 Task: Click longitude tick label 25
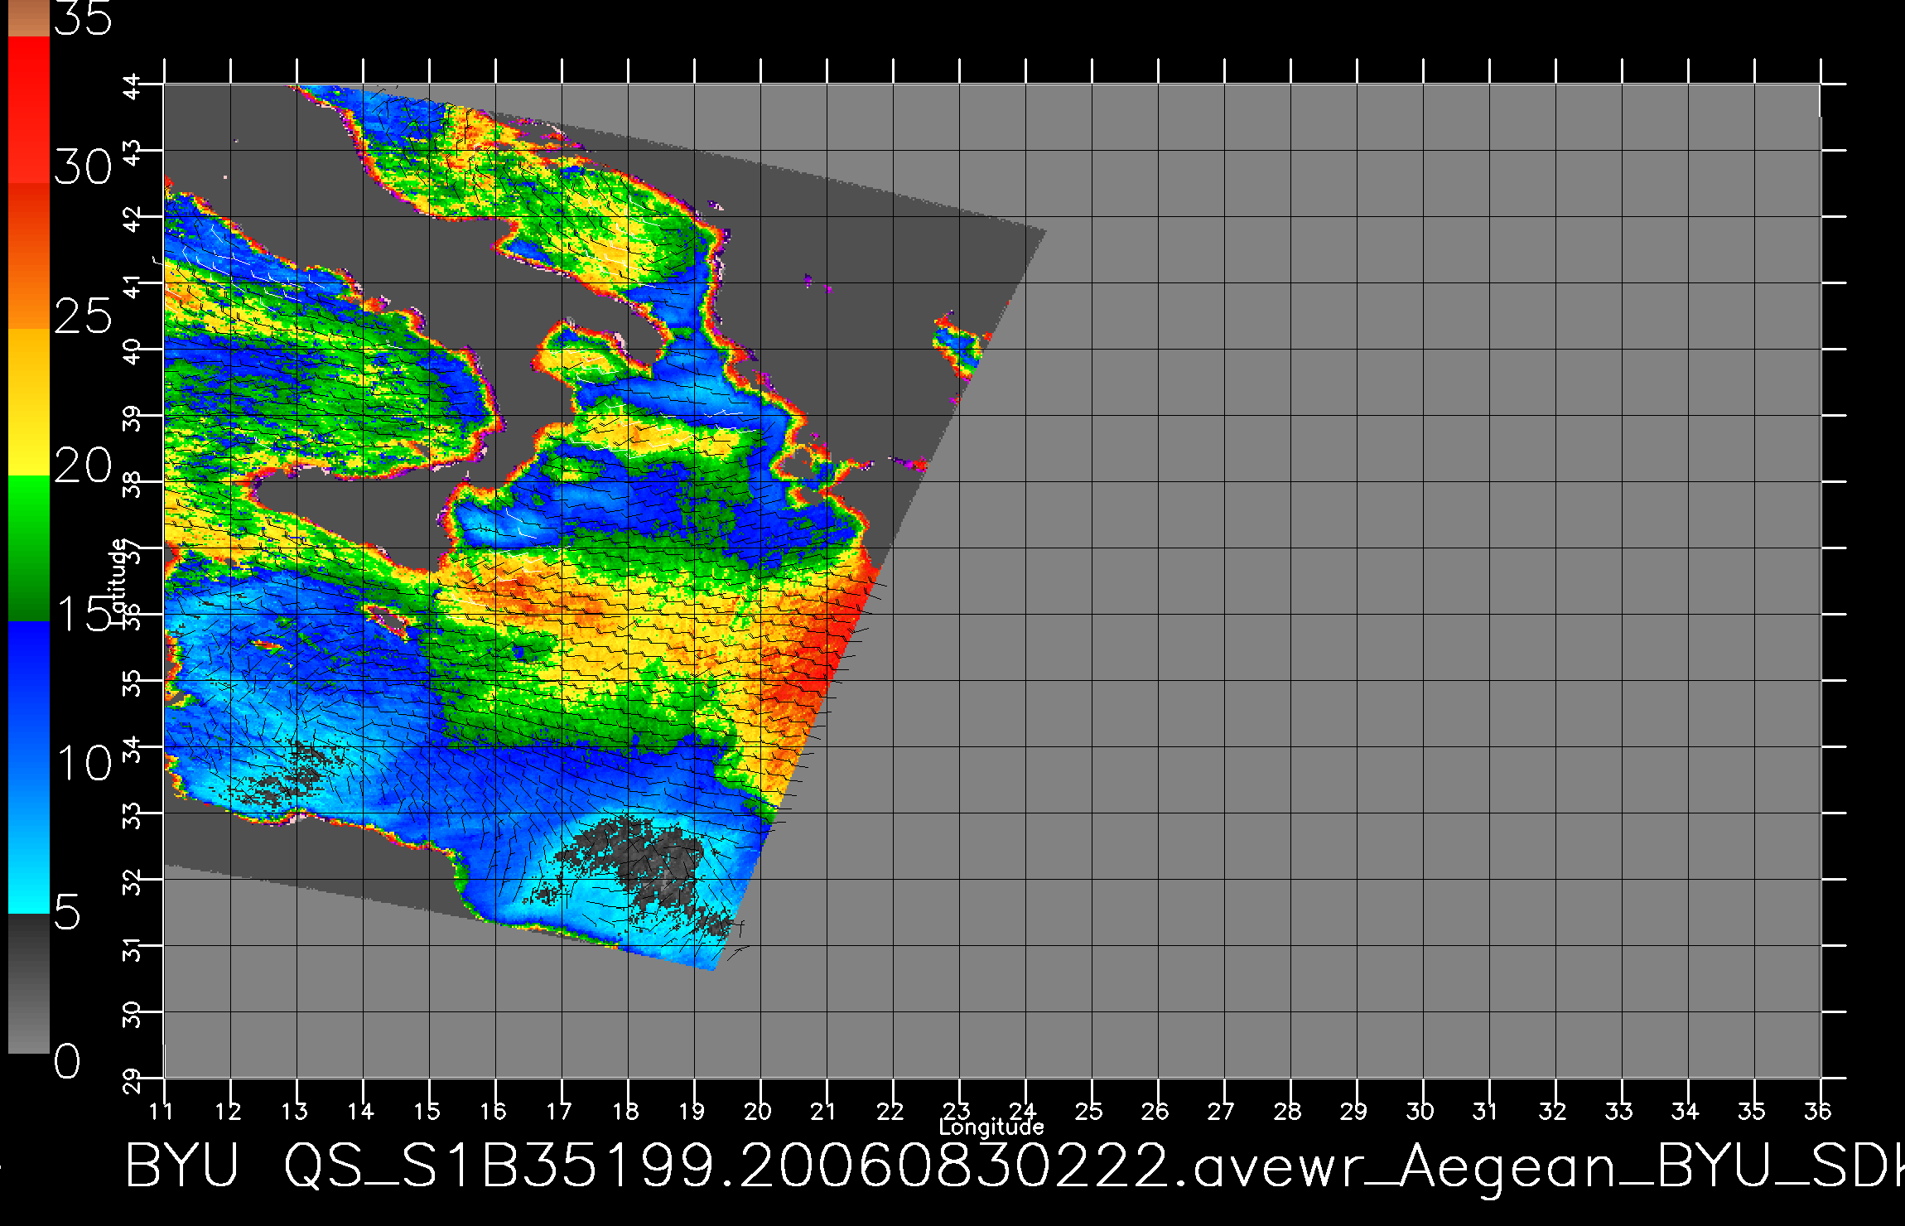1089,1111
